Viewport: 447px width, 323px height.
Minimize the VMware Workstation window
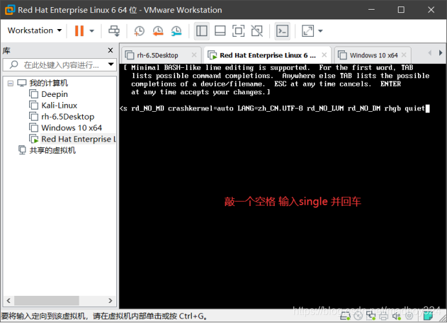coord(371,10)
